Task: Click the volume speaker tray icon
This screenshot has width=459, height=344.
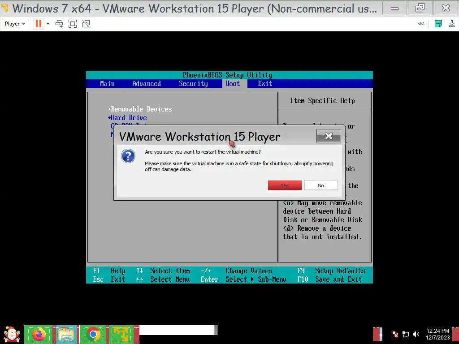Action: [416, 334]
